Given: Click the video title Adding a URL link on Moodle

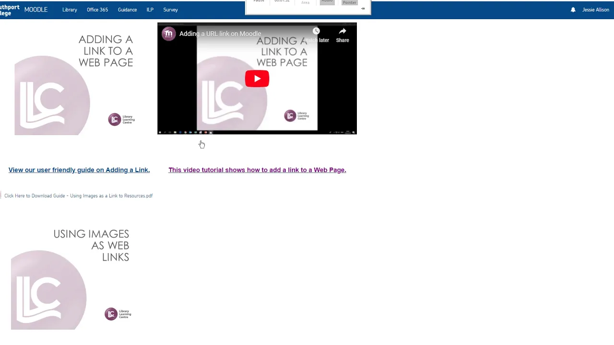Looking at the screenshot, I should point(220,34).
